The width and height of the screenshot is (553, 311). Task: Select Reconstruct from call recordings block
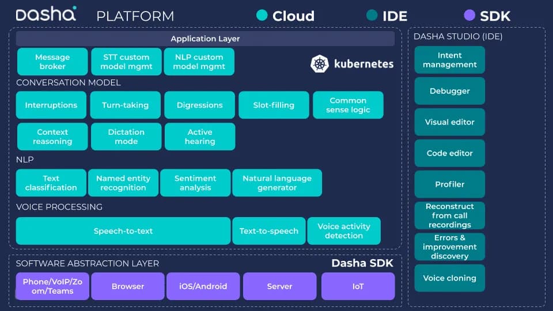click(450, 215)
